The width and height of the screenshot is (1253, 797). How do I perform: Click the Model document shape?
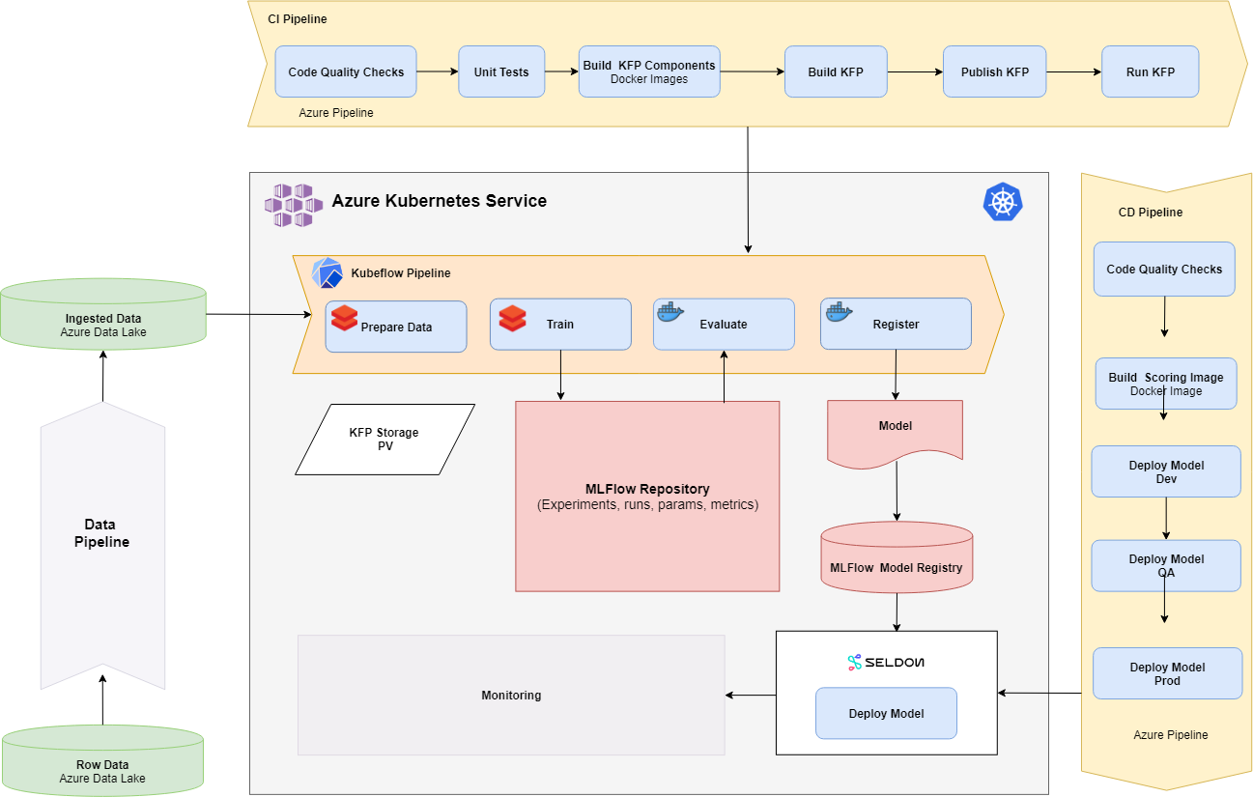tap(896, 434)
